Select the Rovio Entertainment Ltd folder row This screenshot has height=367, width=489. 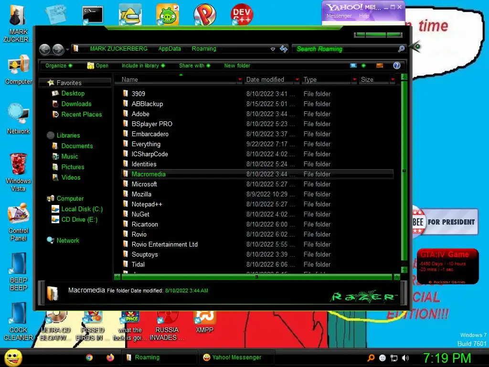pos(257,244)
